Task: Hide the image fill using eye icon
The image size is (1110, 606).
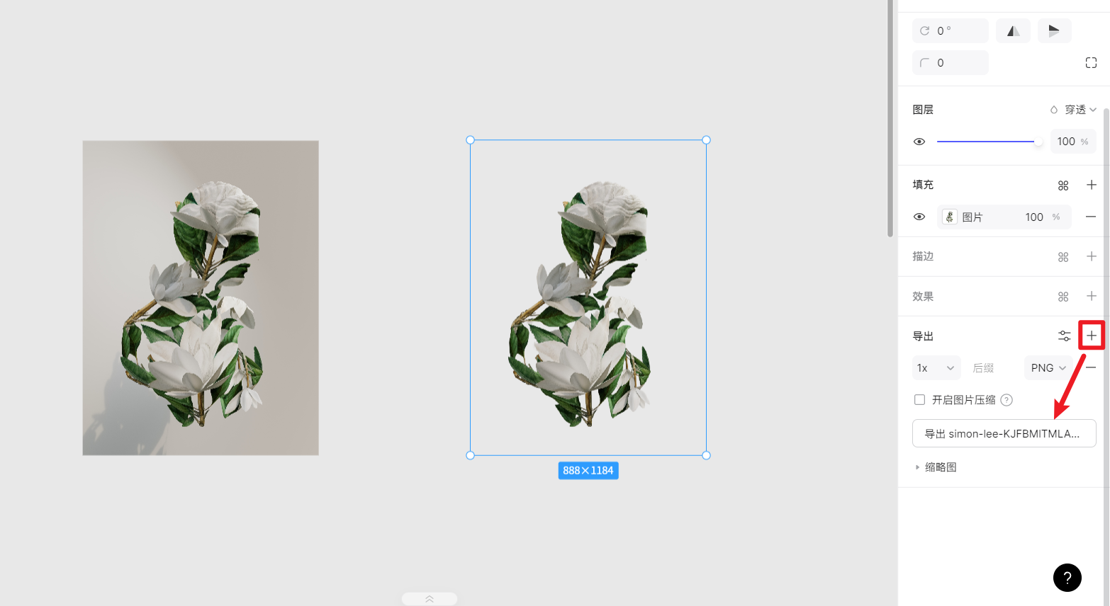Action: coord(919,217)
